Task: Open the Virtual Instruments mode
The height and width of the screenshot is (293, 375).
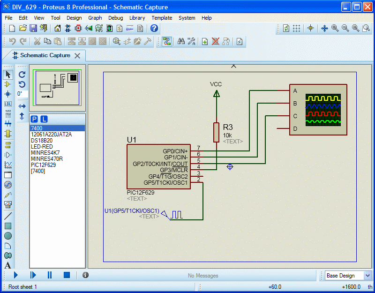Action: tap(8, 204)
